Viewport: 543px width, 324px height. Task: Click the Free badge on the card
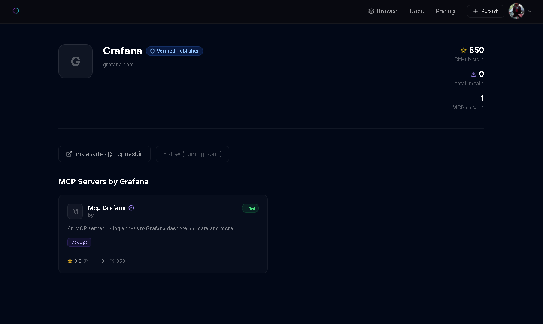250,208
